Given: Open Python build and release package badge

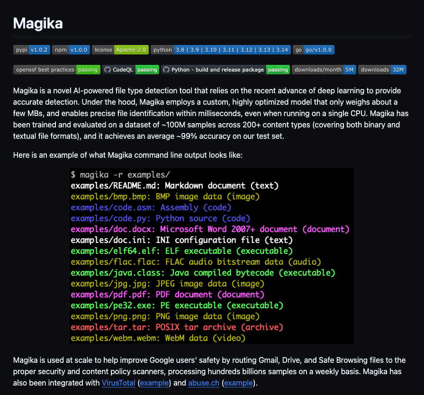Looking at the screenshot, I should [x=226, y=70].
